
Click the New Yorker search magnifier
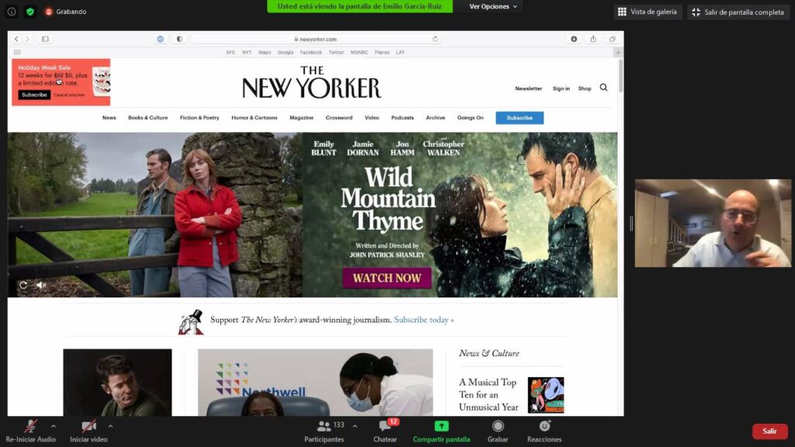(603, 88)
